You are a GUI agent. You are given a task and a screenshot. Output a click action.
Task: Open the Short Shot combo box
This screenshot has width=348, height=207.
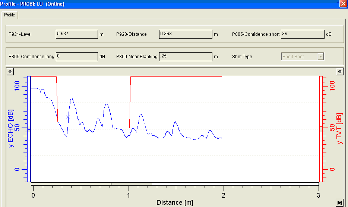(302, 57)
